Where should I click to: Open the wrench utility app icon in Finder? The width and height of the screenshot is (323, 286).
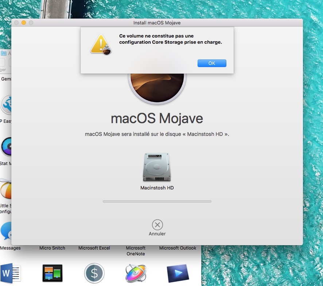click(x=6, y=105)
